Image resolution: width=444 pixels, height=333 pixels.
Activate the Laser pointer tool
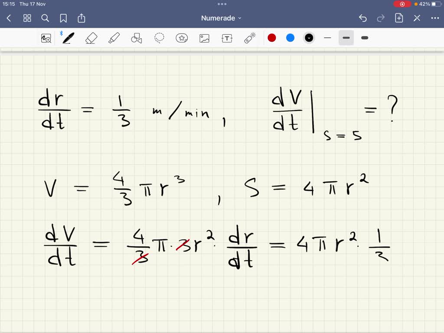pyautogui.click(x=249, y=38)
